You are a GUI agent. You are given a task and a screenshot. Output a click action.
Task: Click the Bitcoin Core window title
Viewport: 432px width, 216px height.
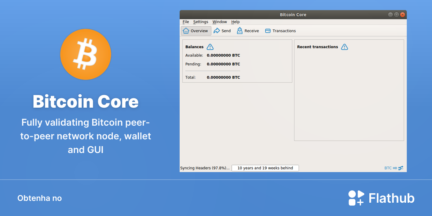(x=293, y=15)
